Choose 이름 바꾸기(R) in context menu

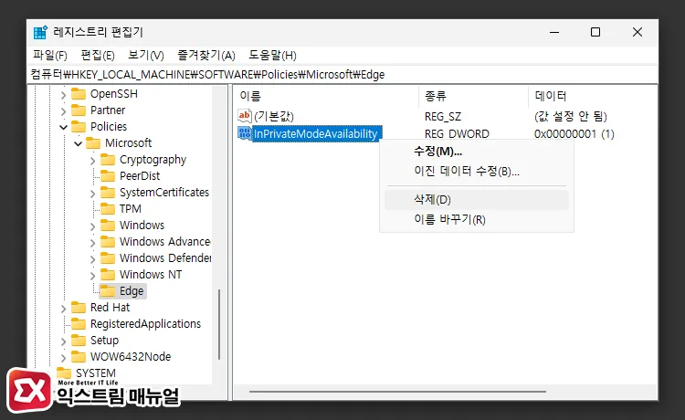point(476,219)
